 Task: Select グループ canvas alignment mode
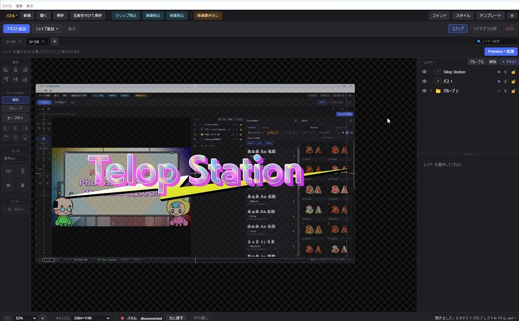point(16,108)
